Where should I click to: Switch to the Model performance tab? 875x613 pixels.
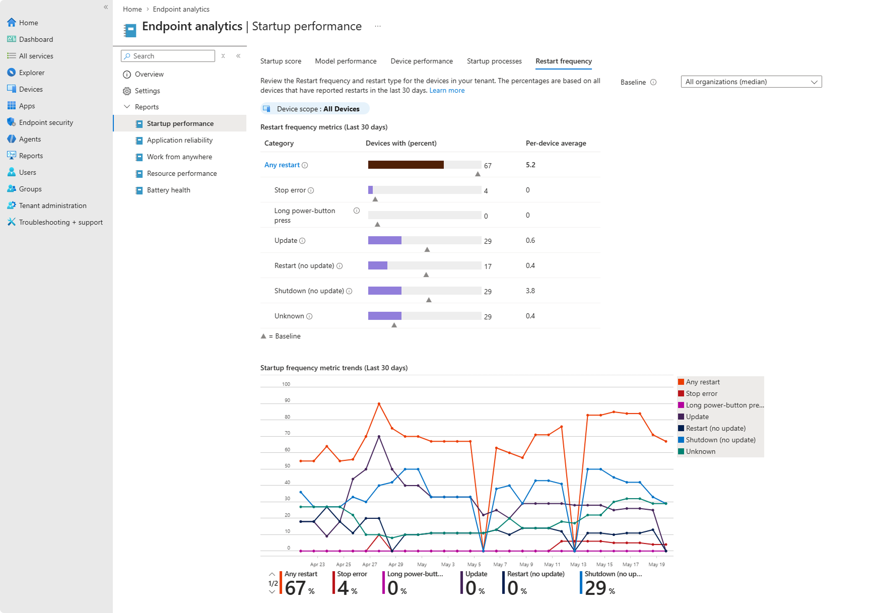point(346,61)
